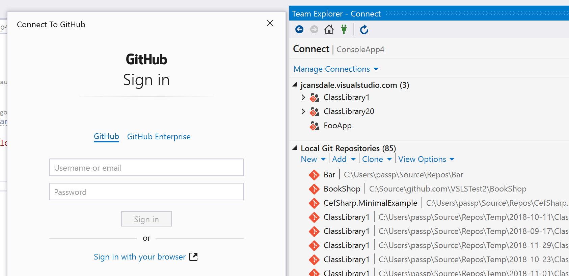The image size is (569, 276).
Task: Open the Manage Connections dropdown
Action: [x=336, y=69]
